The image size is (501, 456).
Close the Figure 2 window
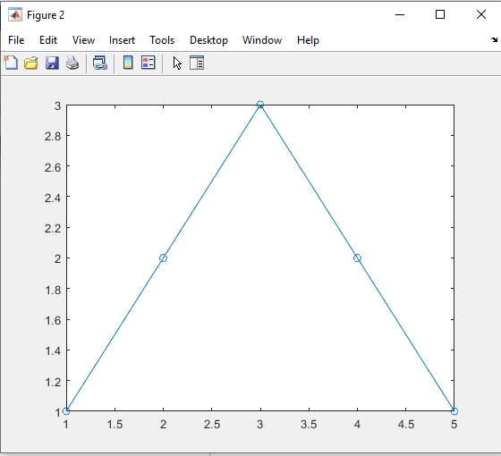pyautogui.click(x=481, y=14)
